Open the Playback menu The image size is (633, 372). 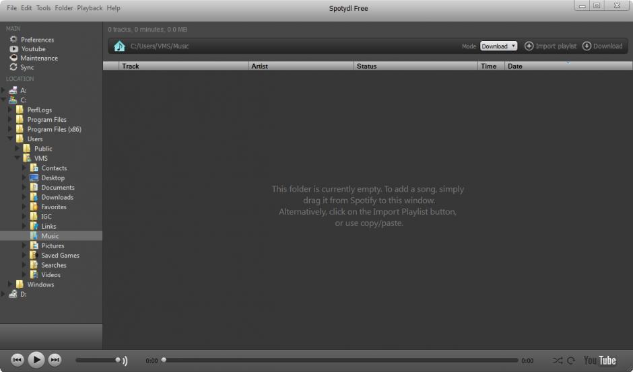tap(90, 8)
